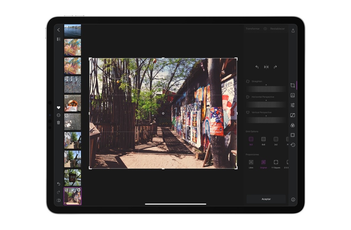
Task: Redo the last edit
Action: (x=59, y=192)
